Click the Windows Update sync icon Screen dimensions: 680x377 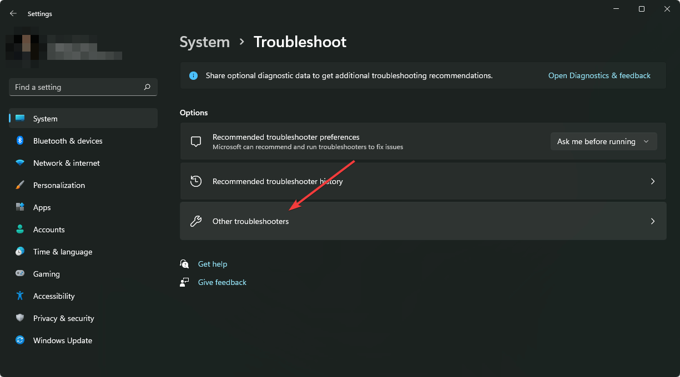[20, 340]
